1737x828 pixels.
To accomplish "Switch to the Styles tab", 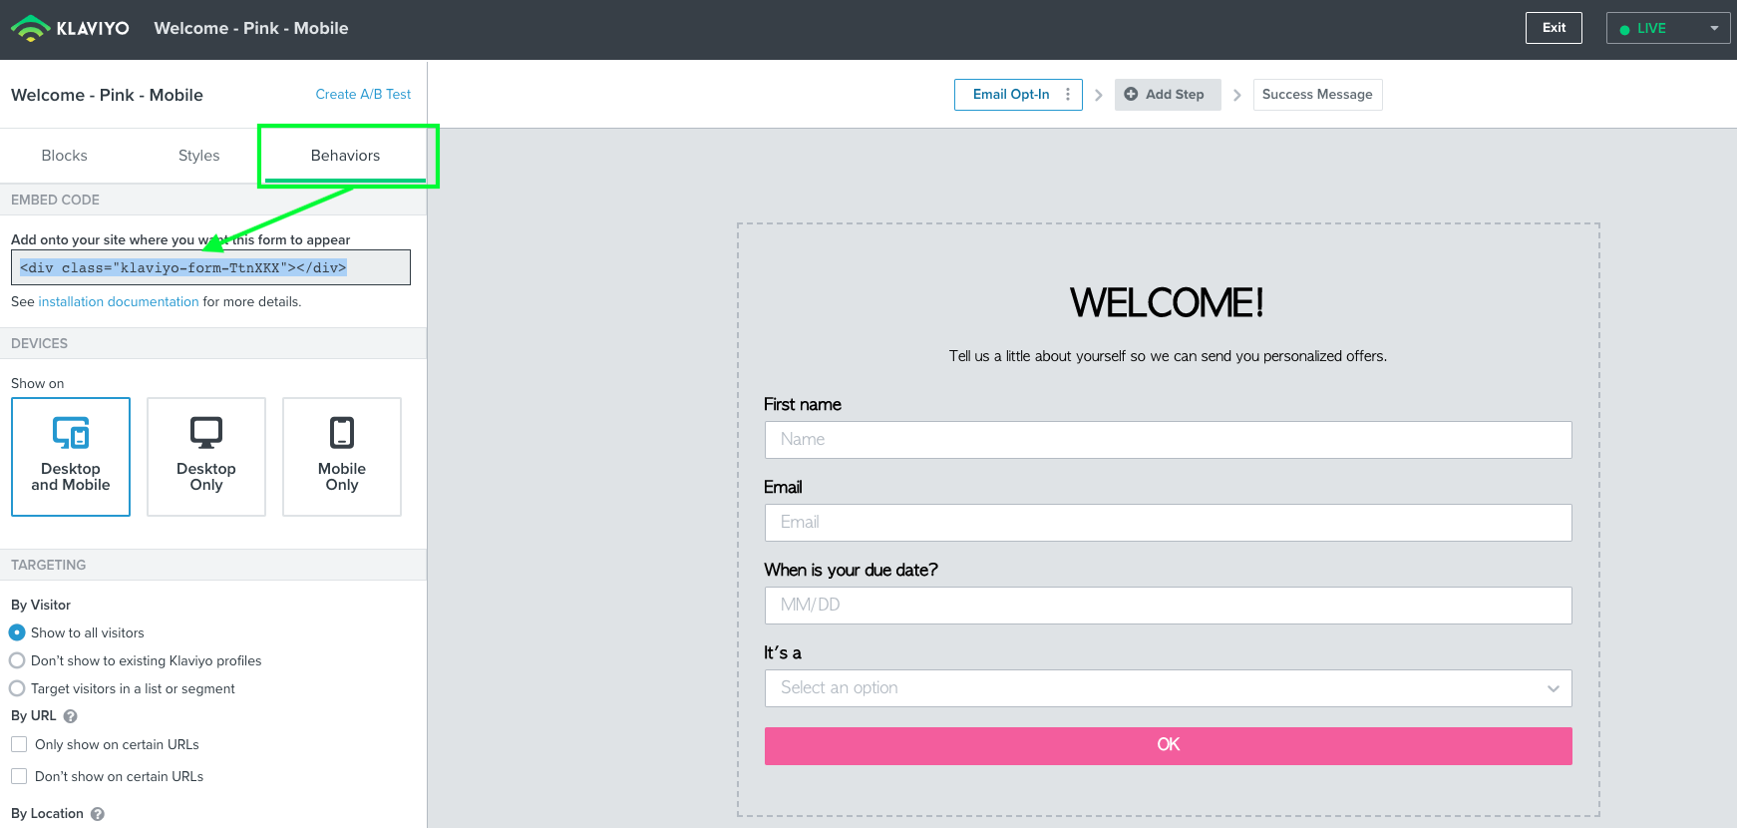I will click(199, 156).
